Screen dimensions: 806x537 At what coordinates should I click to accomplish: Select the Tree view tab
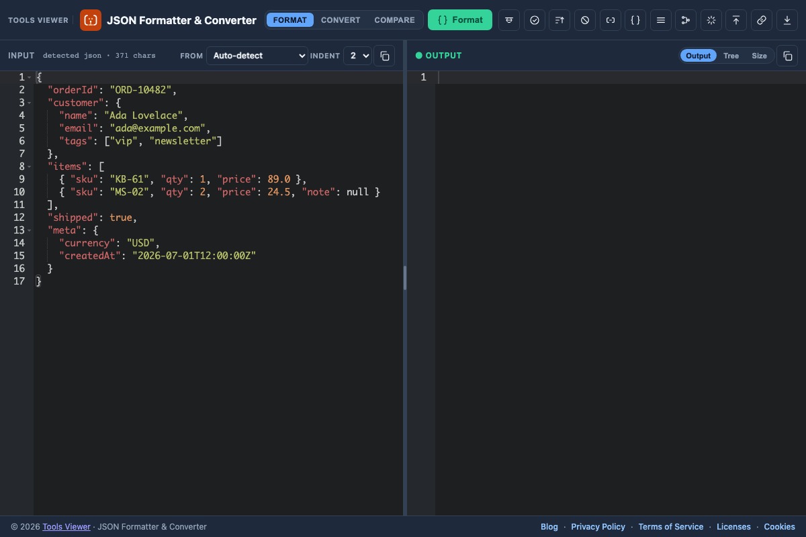coord(731,56)
